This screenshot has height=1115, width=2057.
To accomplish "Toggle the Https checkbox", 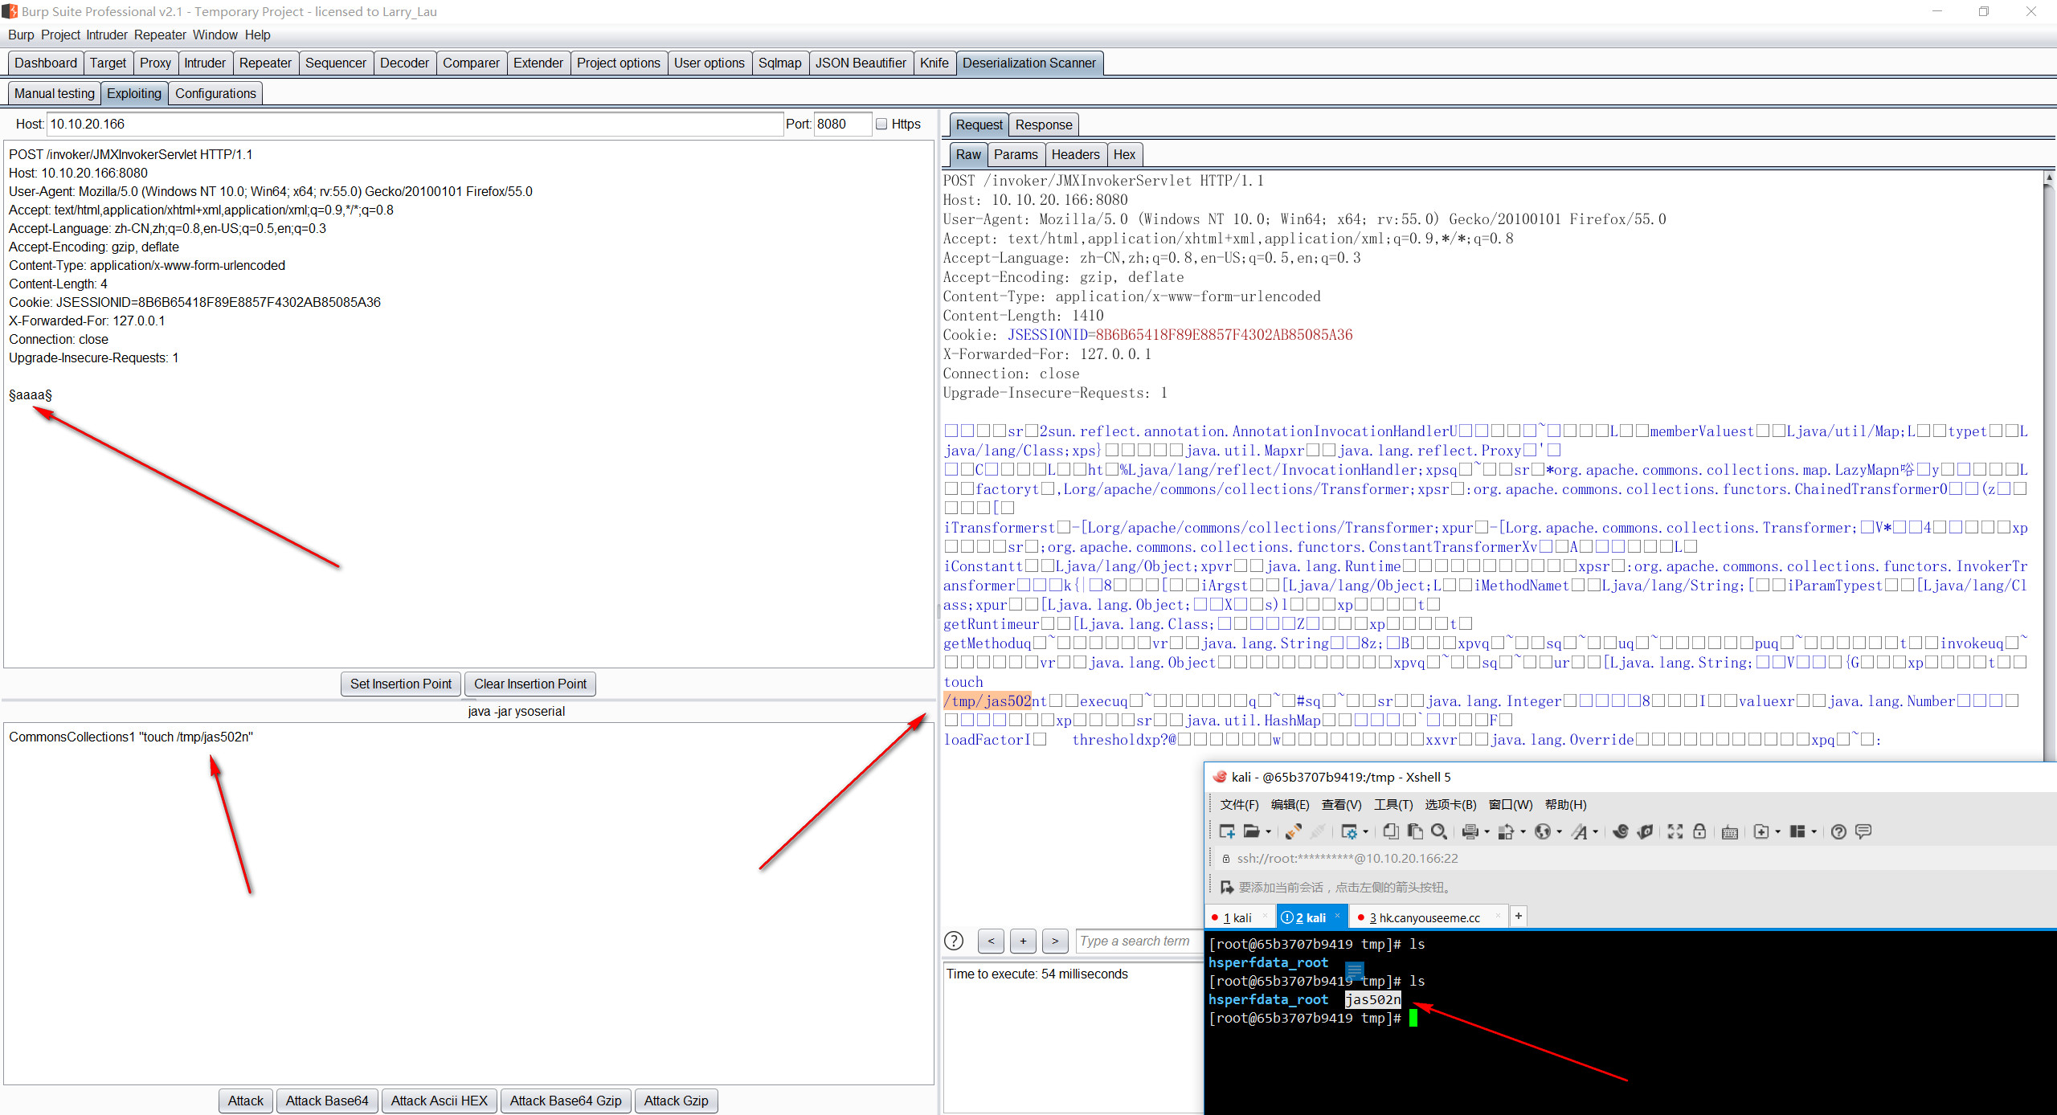I will 881,124.
